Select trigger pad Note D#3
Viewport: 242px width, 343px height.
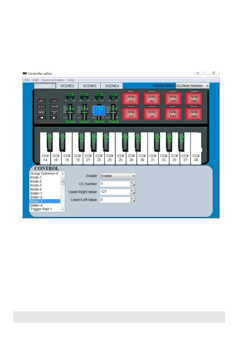point(194,99)
